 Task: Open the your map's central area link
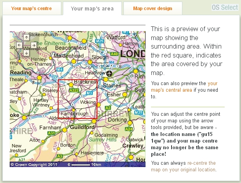click(x=184, y=87)
